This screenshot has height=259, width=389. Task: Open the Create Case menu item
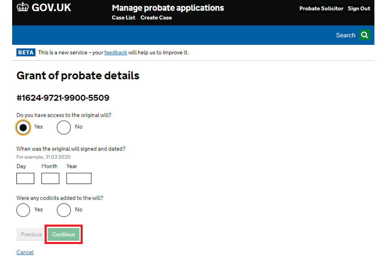point(156,18)
